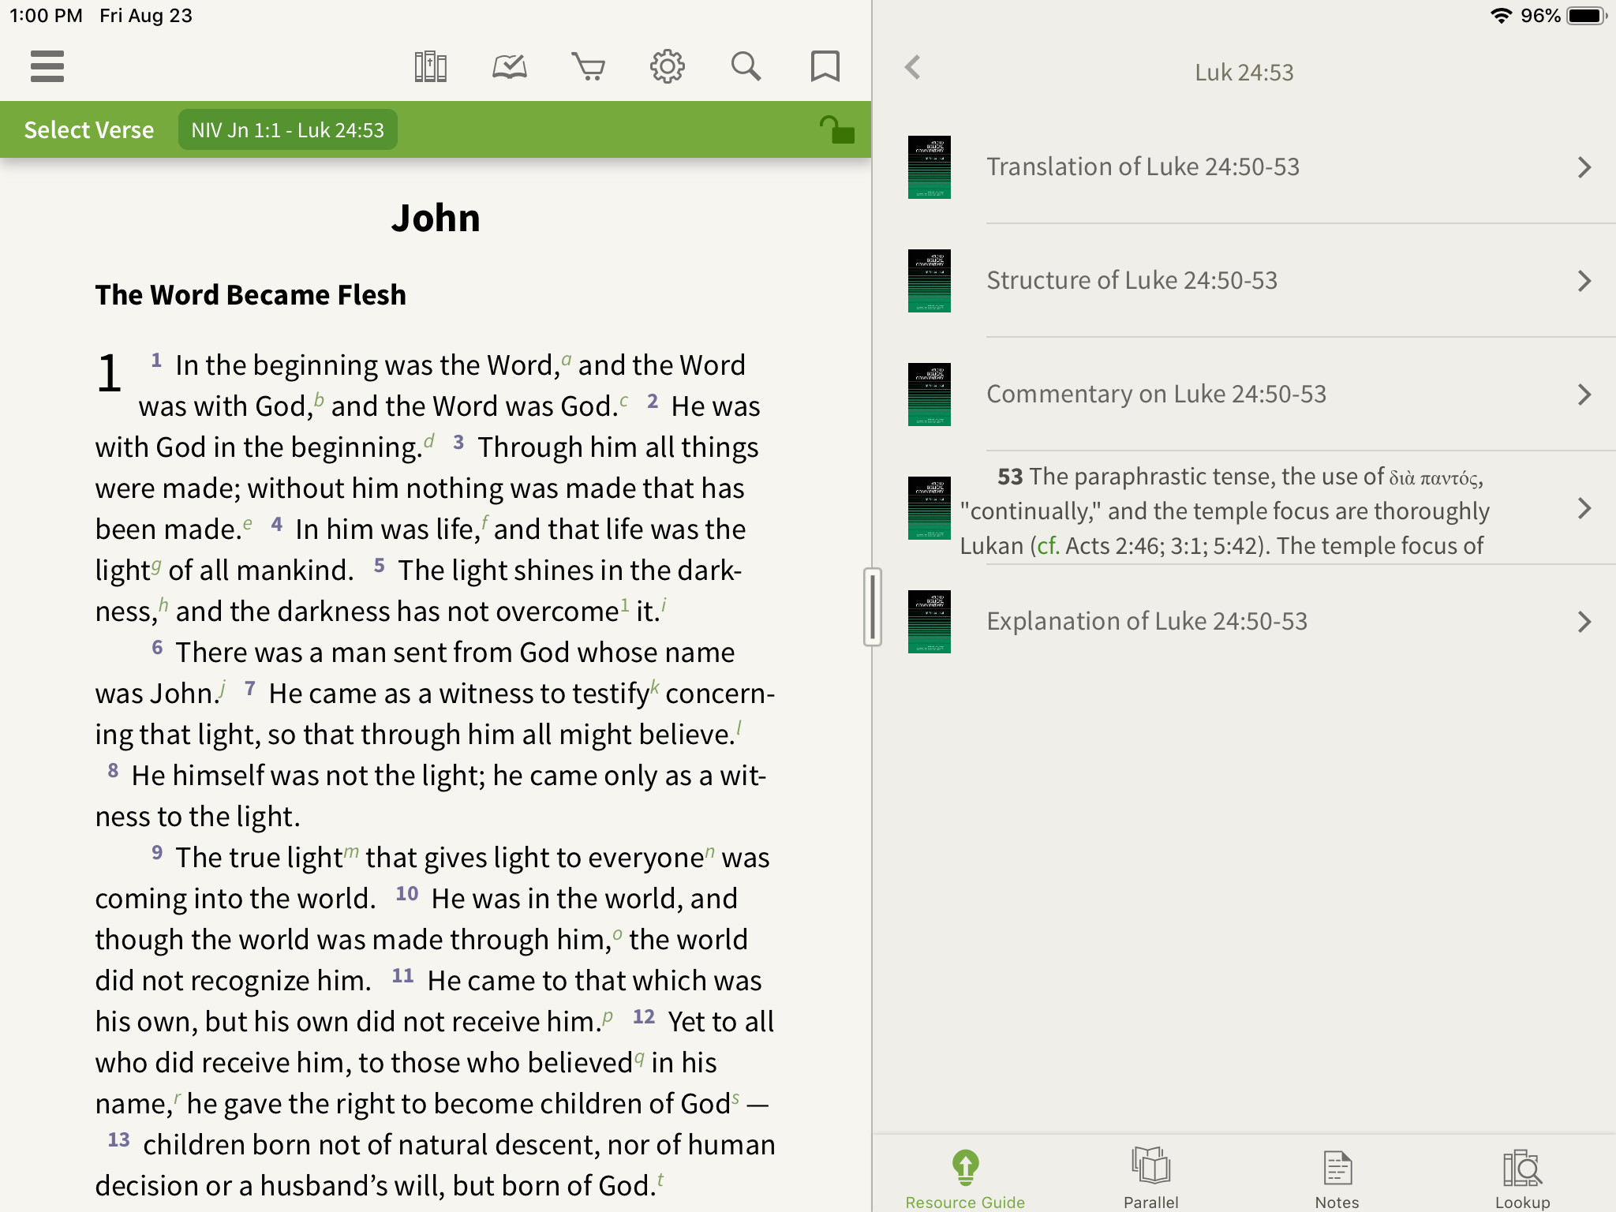Open NIV Jn 1:1 - Luk 24:53 verse chooser
This screenshot has width=1616, height=1212.
[x=287, y=129]
